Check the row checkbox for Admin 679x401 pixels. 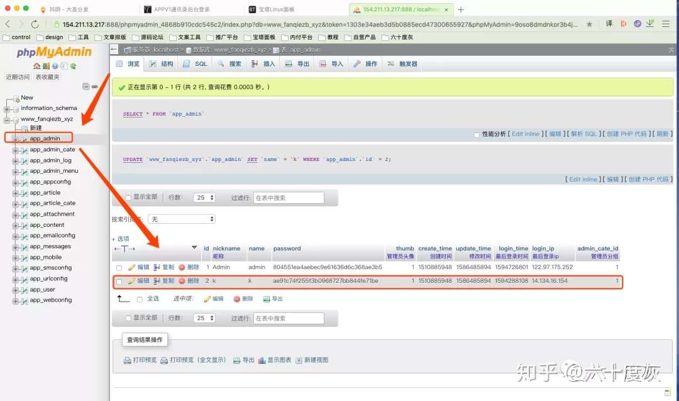point(119,268)
